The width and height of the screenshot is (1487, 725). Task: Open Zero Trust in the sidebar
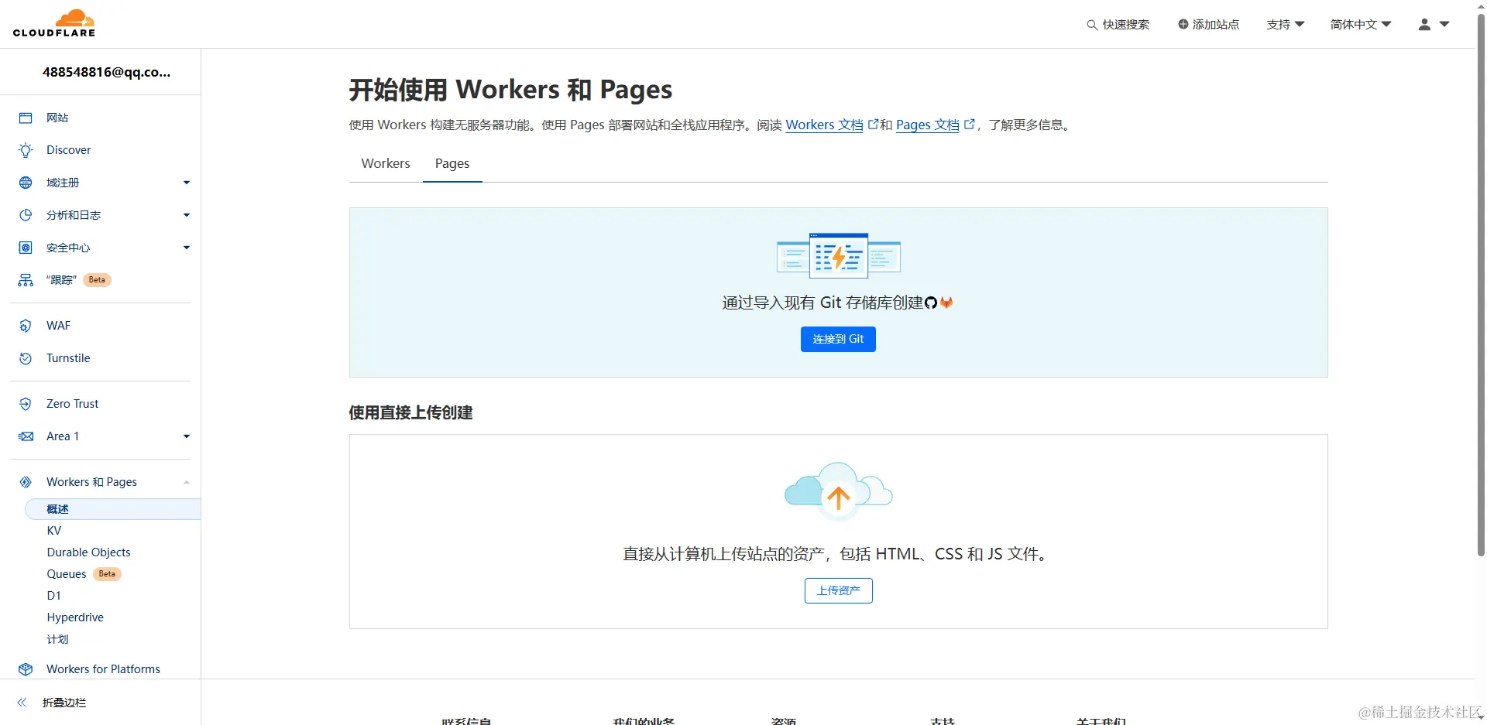[x=72, y=404]
